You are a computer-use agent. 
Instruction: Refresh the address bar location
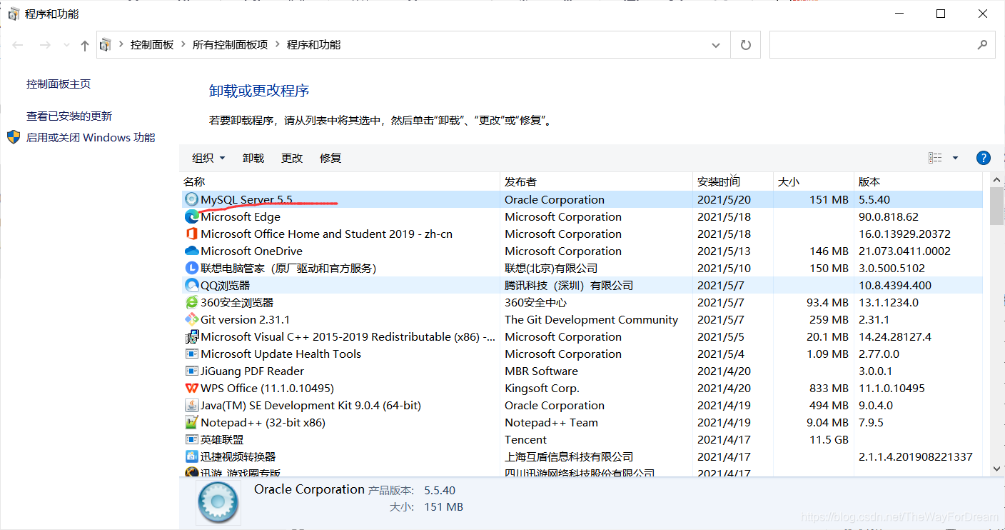(x=746, y=45)
